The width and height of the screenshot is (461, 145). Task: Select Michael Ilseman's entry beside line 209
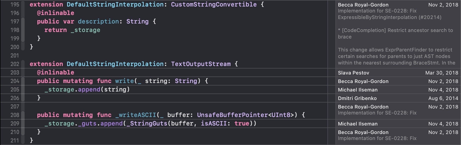[x=398, y=124]
